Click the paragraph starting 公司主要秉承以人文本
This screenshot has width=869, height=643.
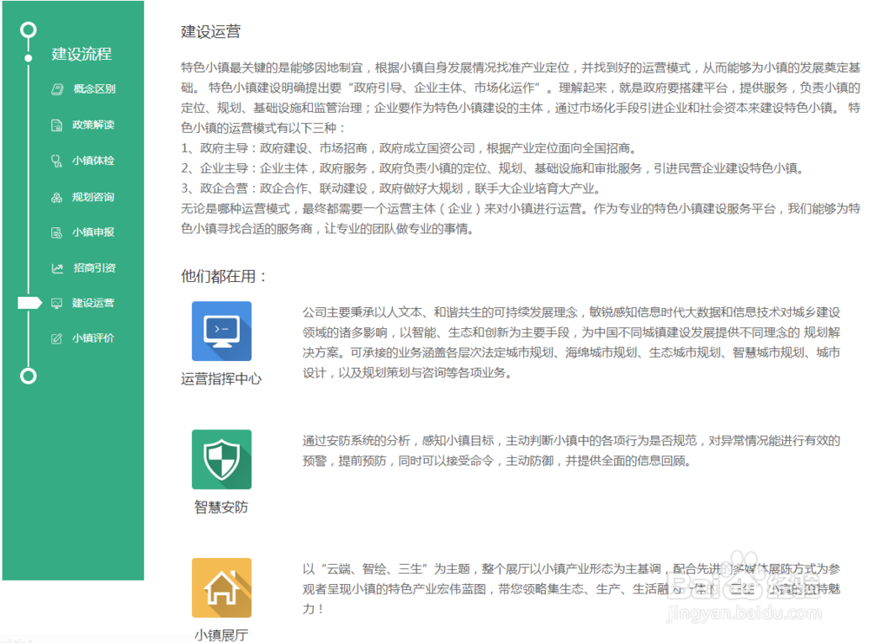572,343
